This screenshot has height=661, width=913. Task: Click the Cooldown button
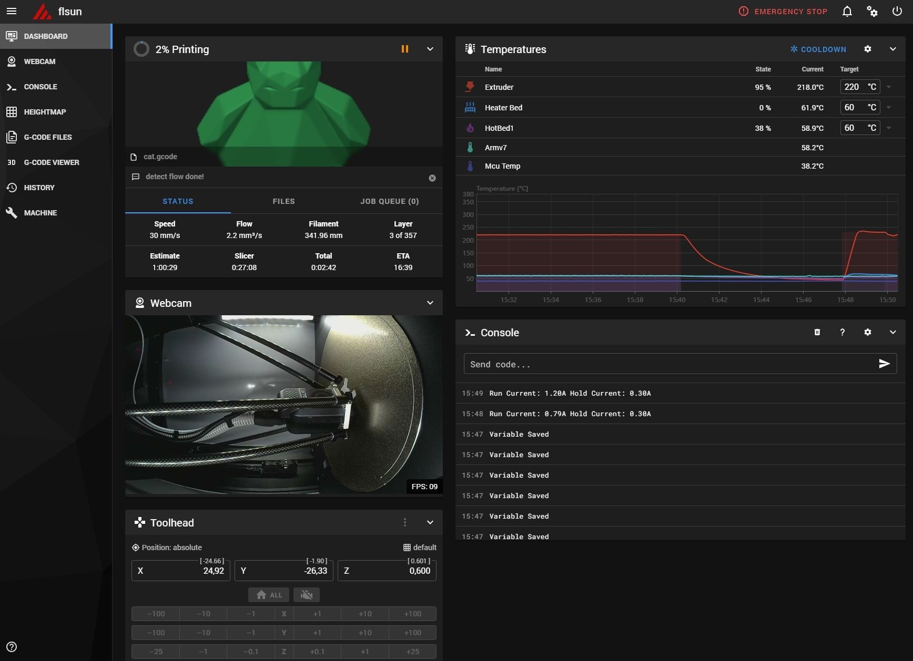818,49
